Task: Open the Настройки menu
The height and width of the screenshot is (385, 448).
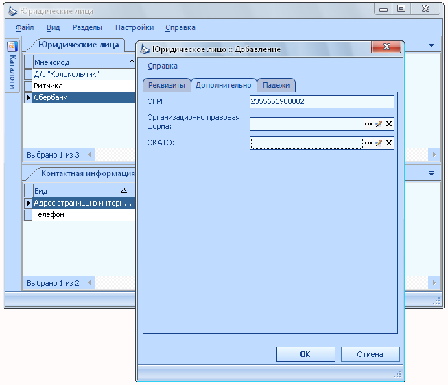Action: (134, 27)
